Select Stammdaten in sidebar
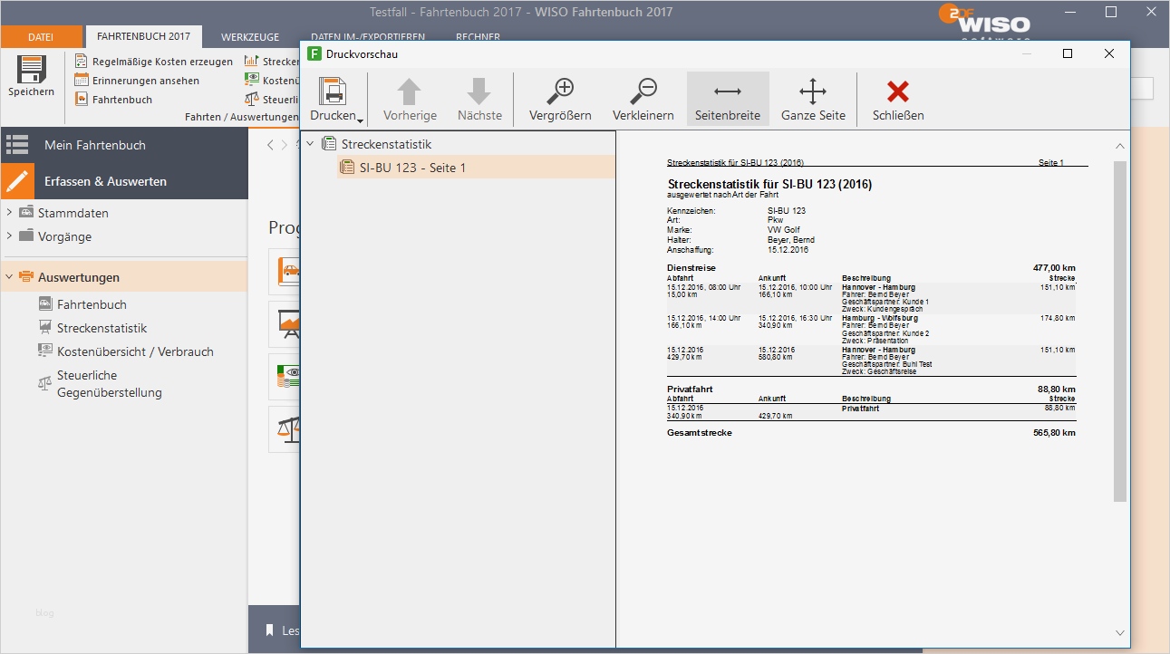 pos(73,213)
